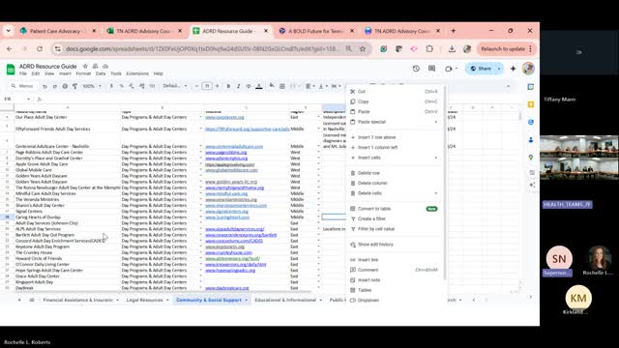Click the font size input field

point(207,86)
